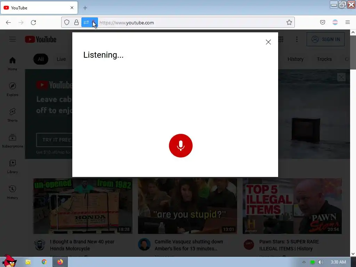Screen dimensions: 356x267
Task: Select the Live filter chip
Action: pos(61,59)
